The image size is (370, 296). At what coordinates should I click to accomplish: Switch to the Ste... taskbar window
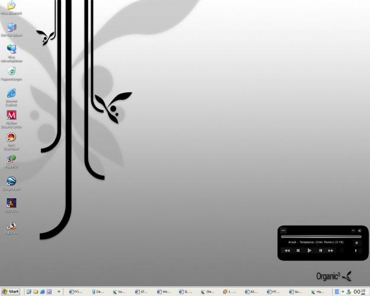[208, 291]
